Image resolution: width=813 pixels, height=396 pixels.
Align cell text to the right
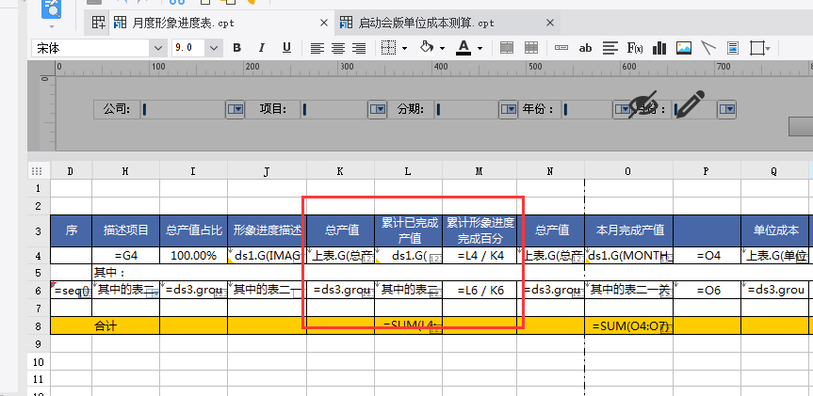click(359, 48)
